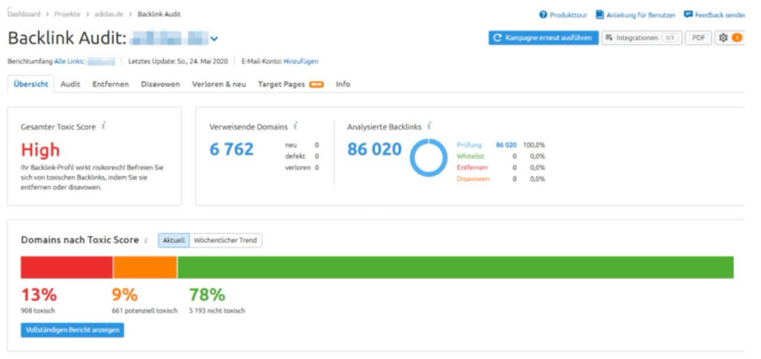
Task: Open the Verloren & neu tab
Action: click(219, 84)
